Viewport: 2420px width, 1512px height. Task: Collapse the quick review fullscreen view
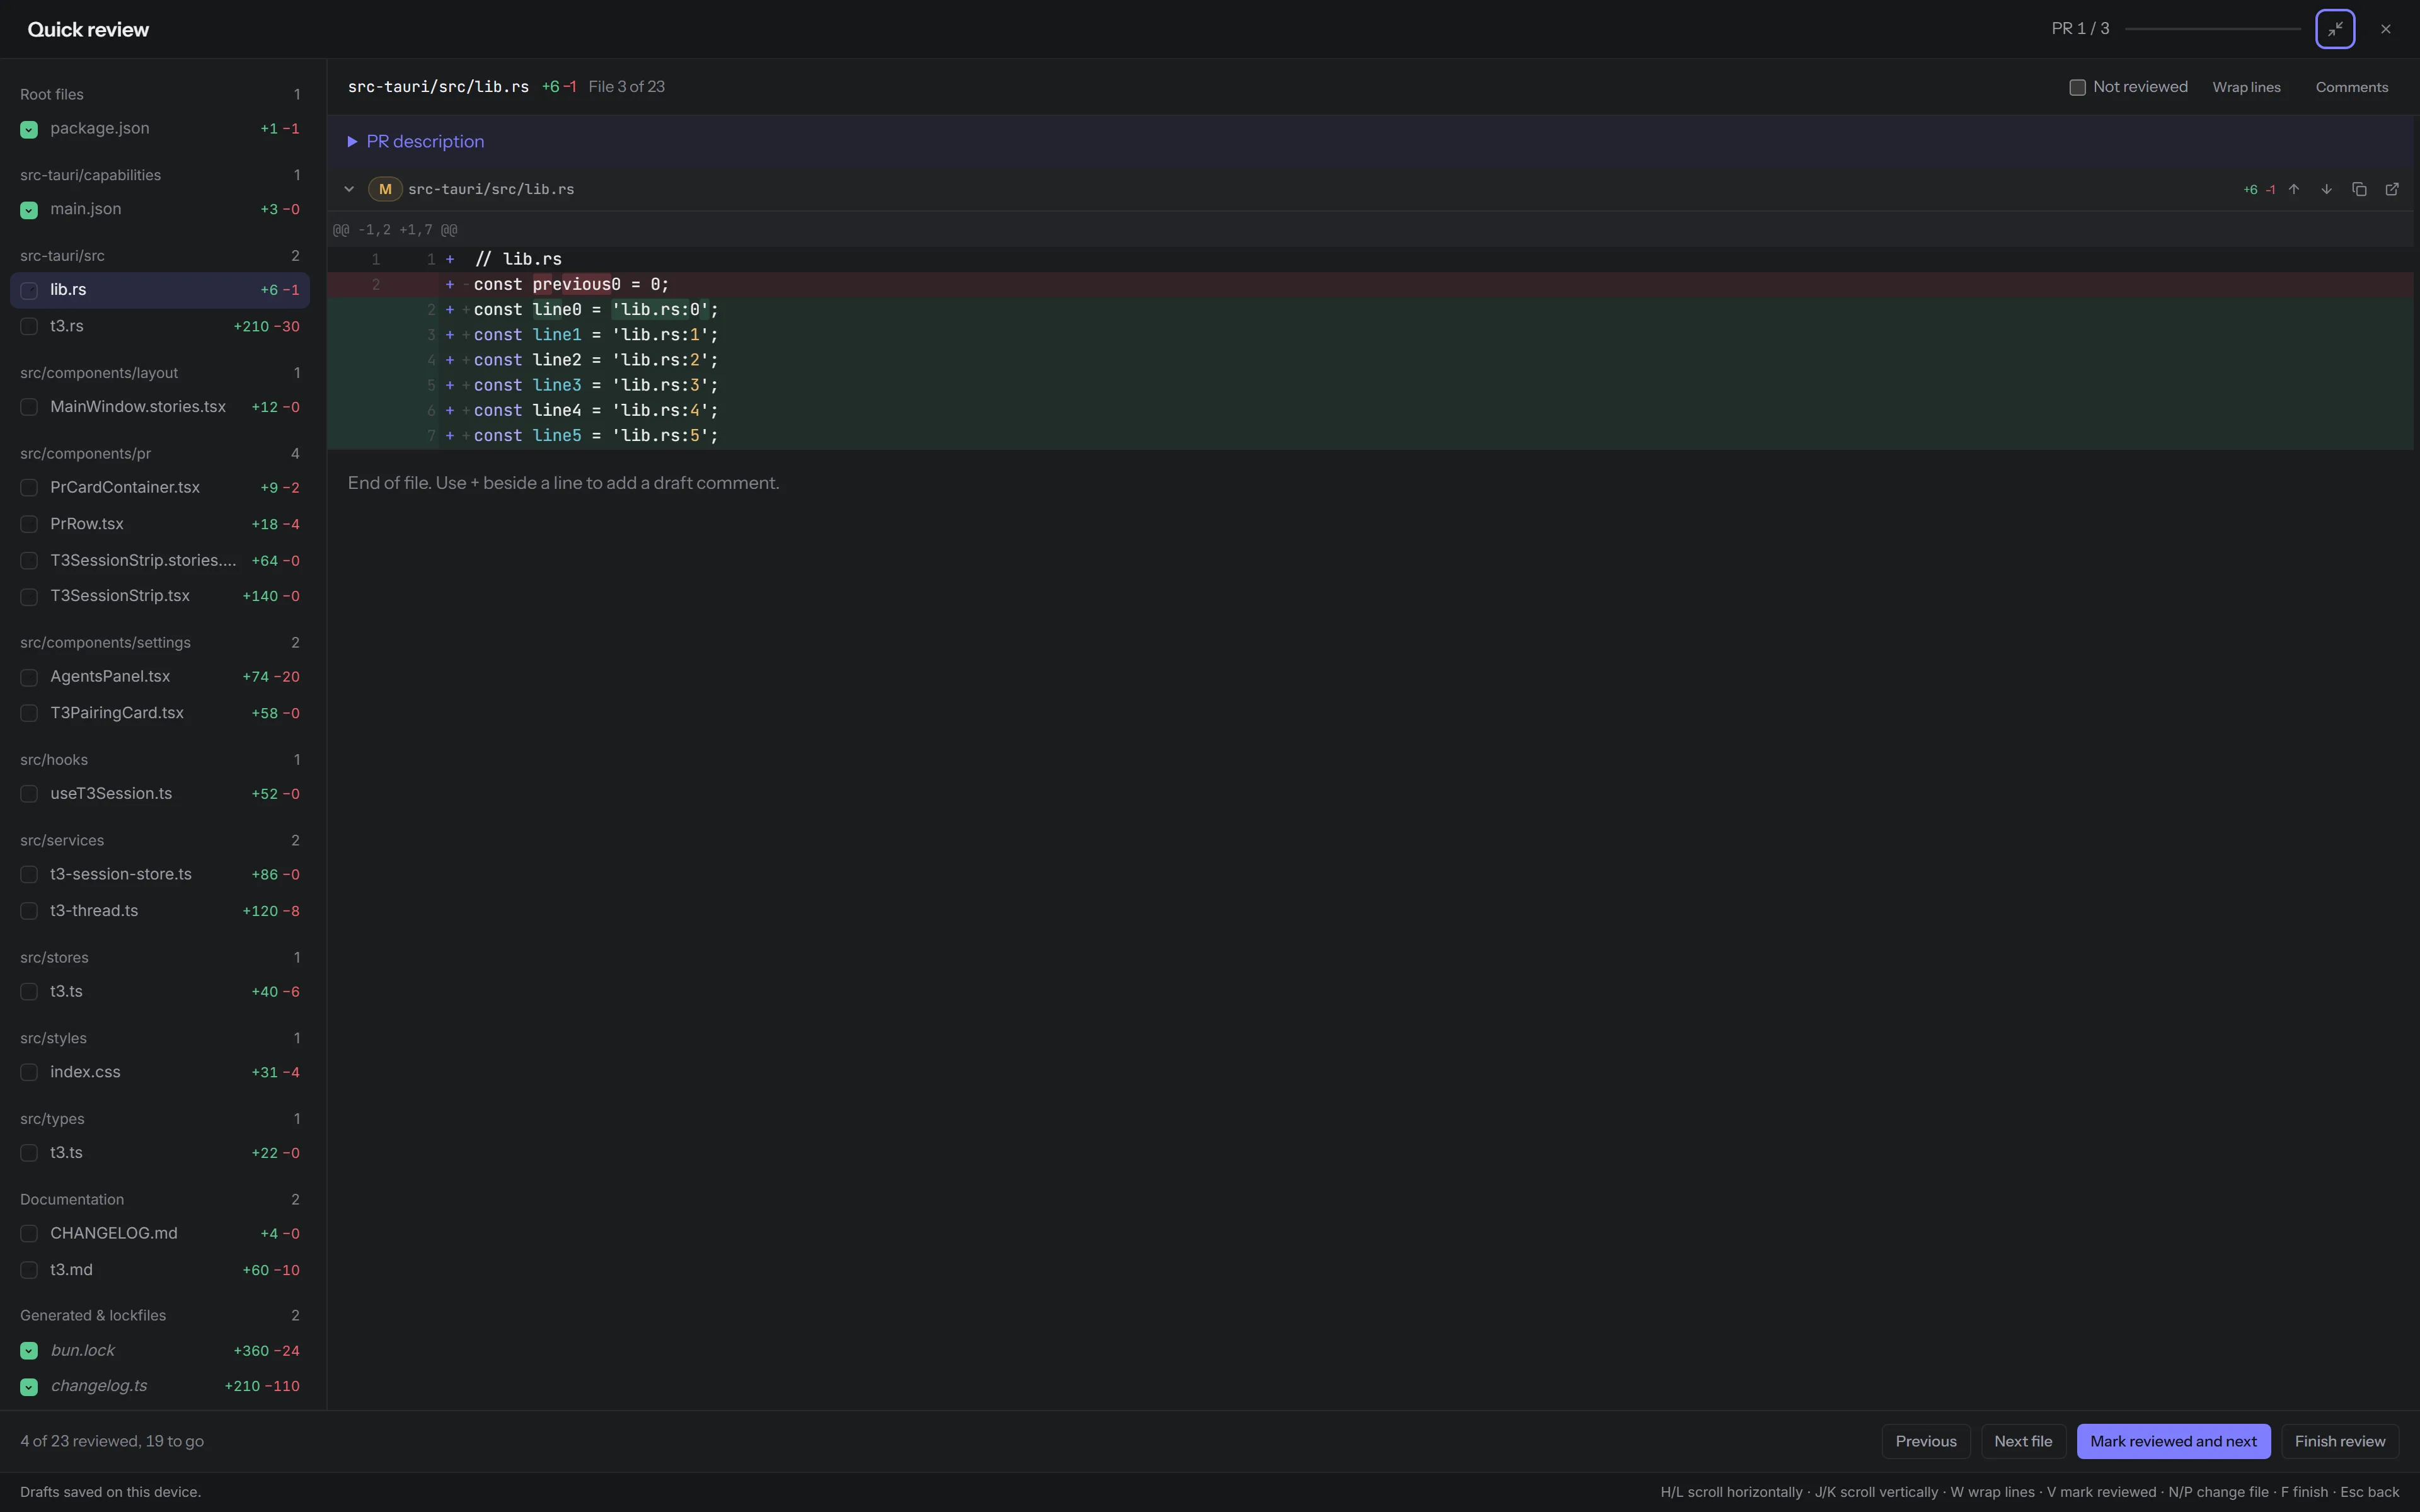pos(2335,29)
